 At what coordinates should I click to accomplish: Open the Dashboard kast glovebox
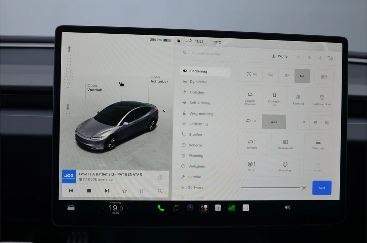(322, 100)
